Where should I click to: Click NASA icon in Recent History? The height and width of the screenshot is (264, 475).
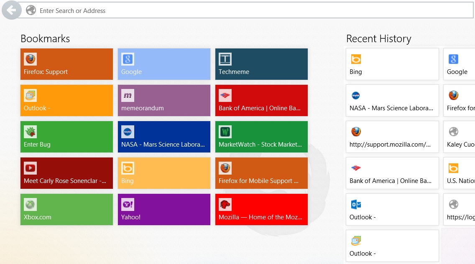pyautogui.click(x=356, y=95)
